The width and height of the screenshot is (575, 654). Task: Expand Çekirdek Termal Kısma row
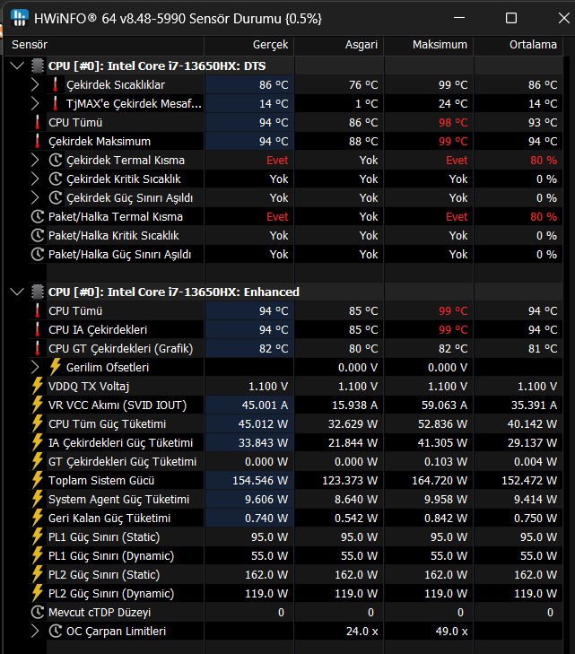pos(36,161)
